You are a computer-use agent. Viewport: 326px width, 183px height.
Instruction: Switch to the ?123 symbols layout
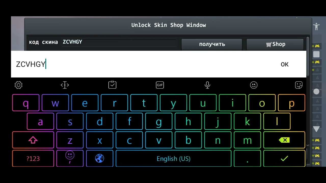pyautogui.click(x=33, y=159)
